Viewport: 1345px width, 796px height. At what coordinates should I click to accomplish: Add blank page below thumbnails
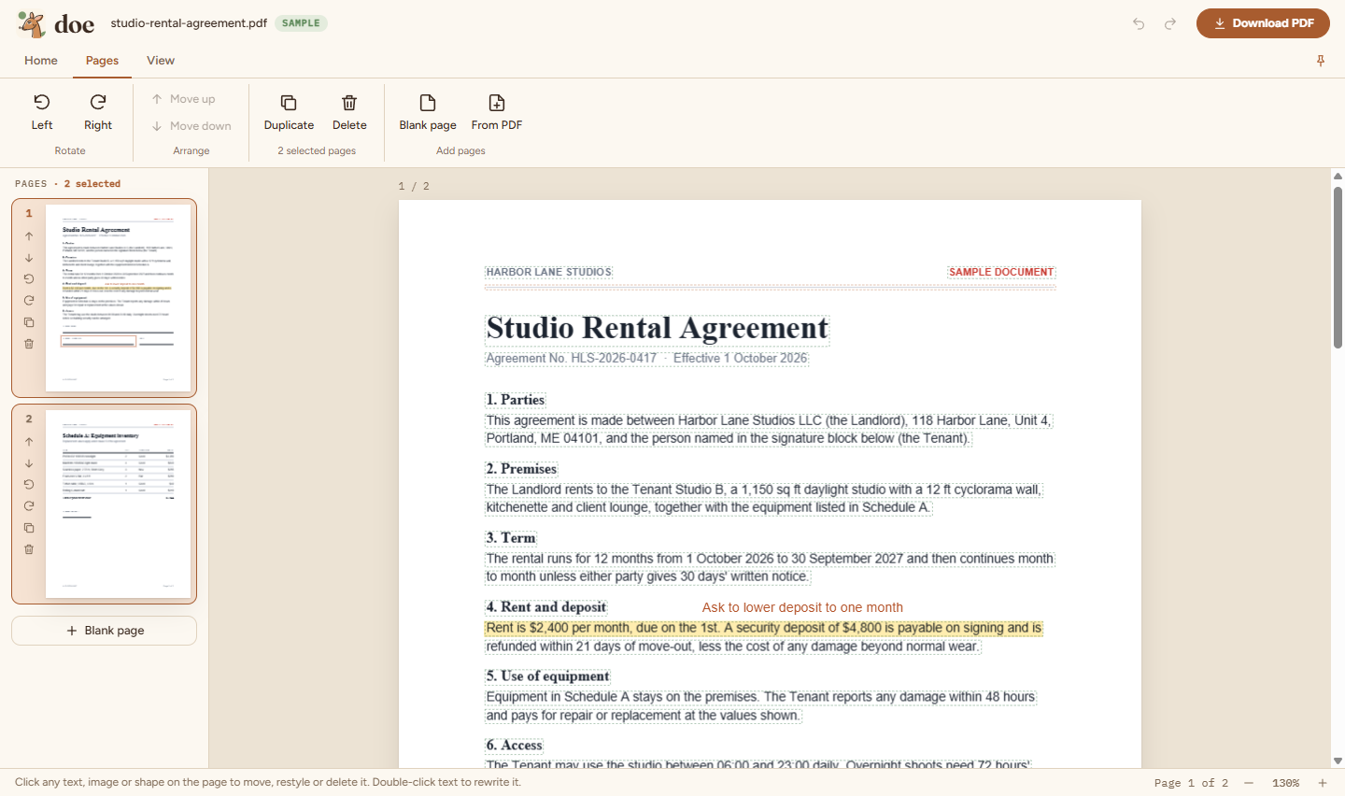click(x=105, y=631)
